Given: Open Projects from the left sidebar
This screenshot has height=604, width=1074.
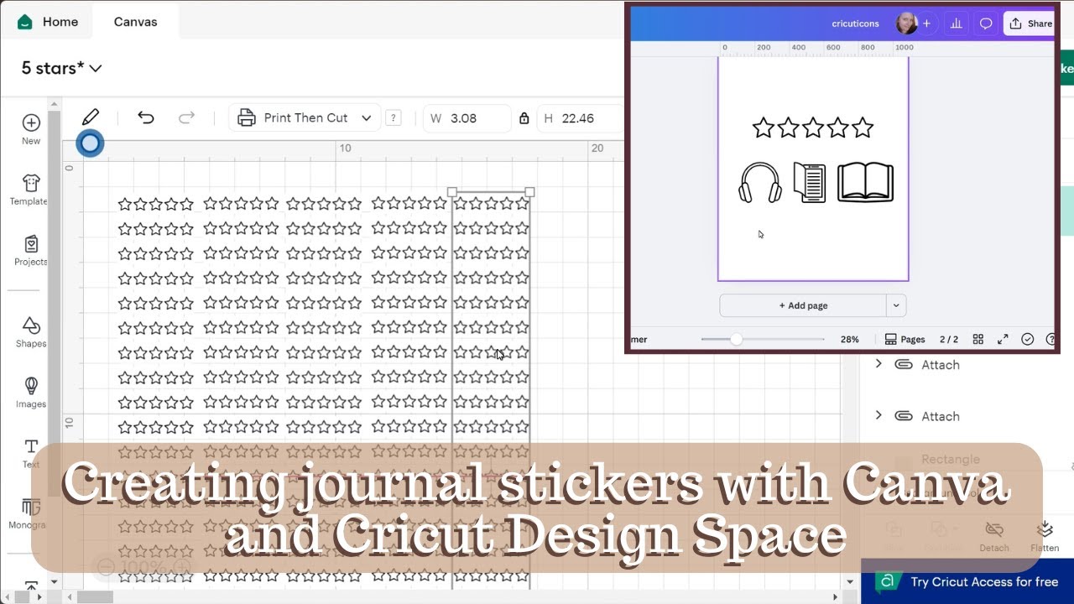Looking at the screenshot, I should [31, 250].
